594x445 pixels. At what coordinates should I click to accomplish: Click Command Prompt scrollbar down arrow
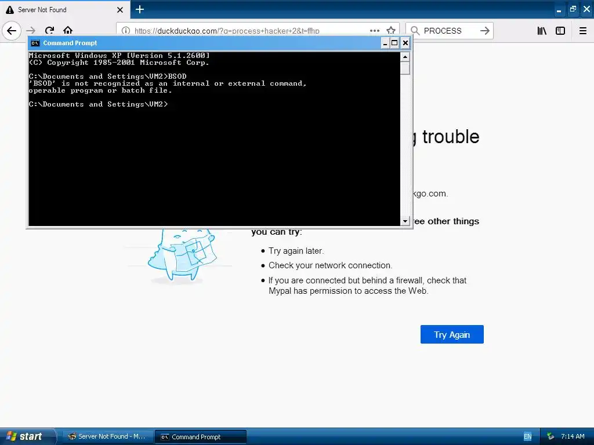coord(405,221)
